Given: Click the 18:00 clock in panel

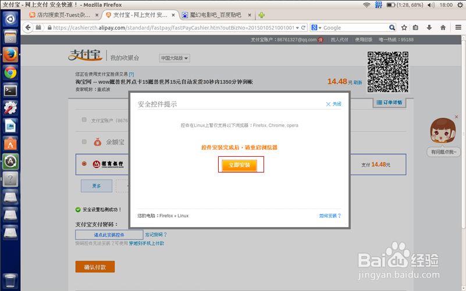Looking at the screenshot, I should tap(446, 5).
